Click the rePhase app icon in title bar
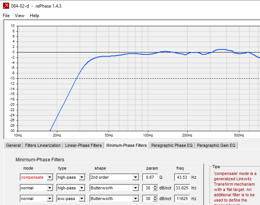 [6, 6]
